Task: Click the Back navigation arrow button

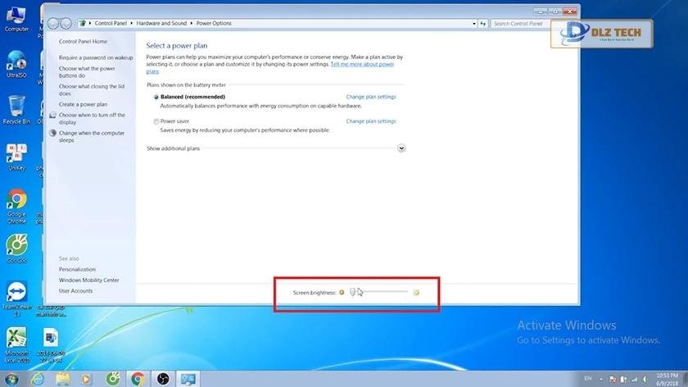Action: click(54, 24)
